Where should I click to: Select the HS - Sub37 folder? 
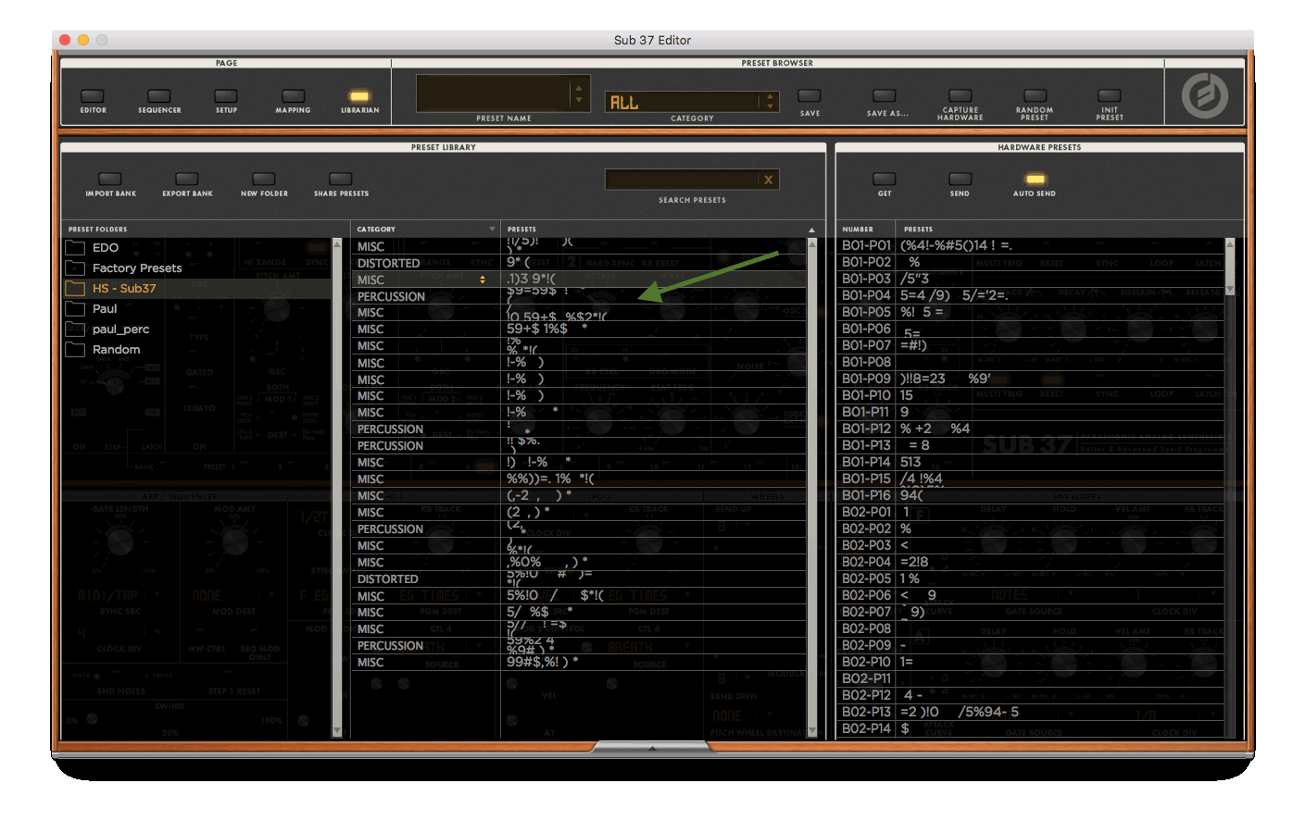pos(196,289)
